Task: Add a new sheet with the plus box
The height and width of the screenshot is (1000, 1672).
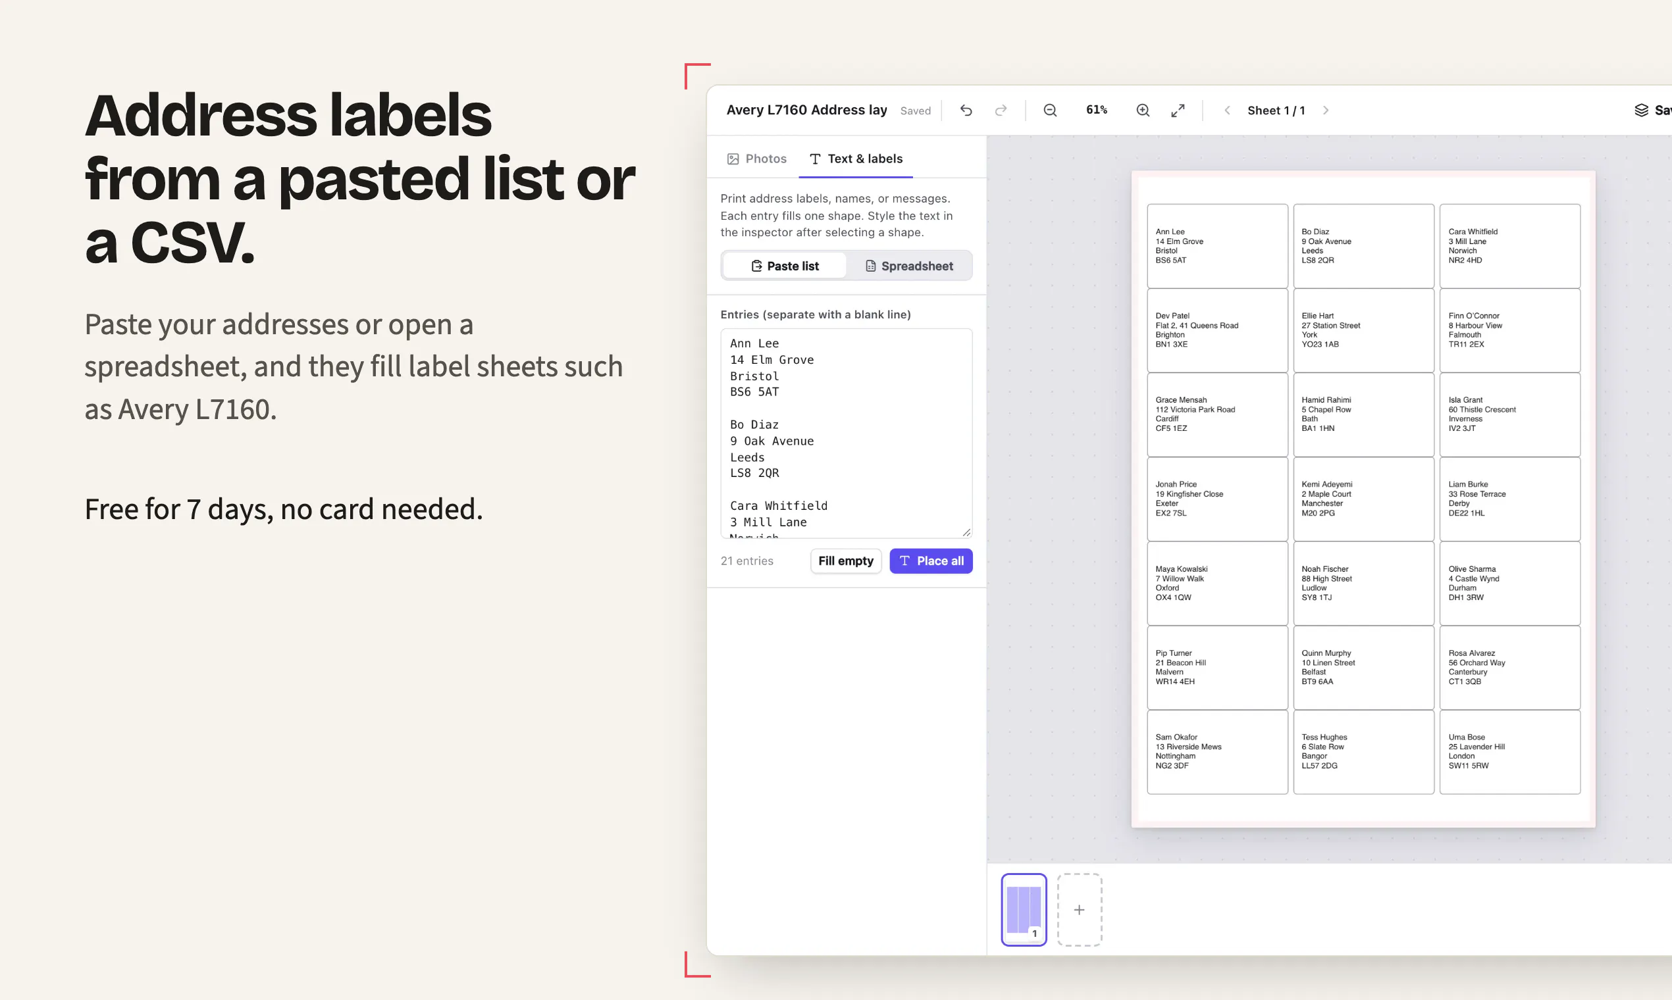Action: point(1080,910)
